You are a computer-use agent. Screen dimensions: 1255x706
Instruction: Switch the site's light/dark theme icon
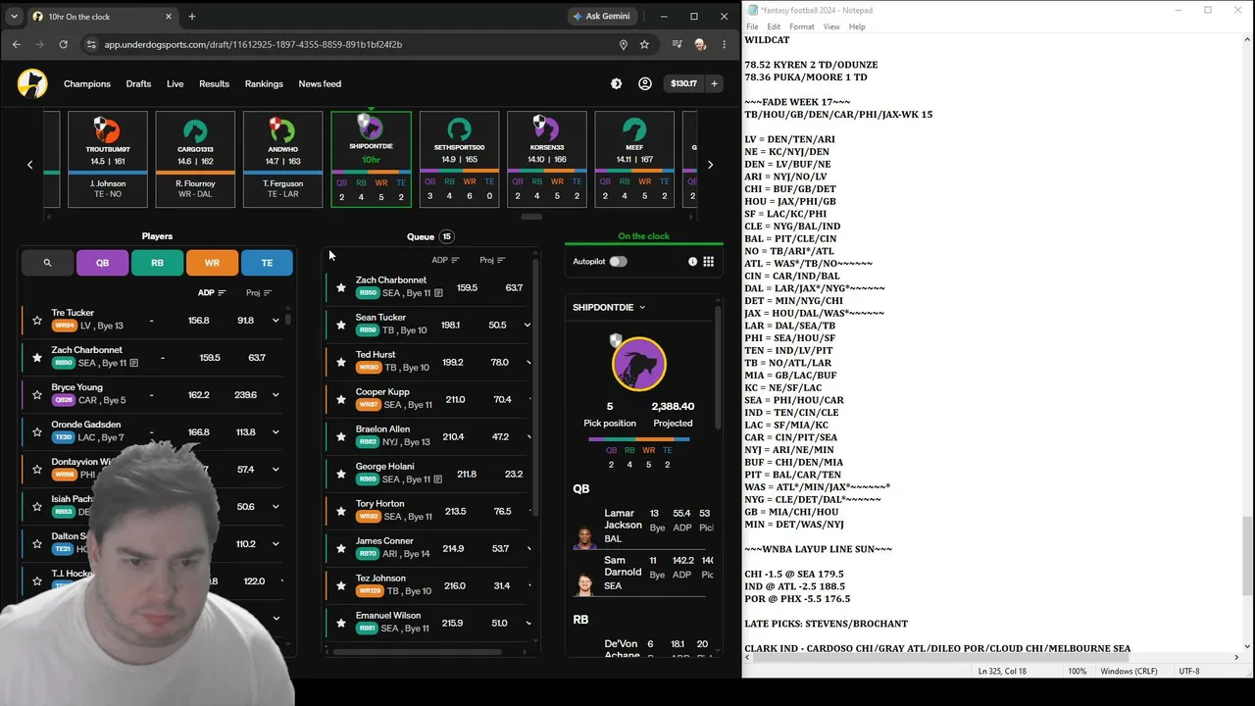616,83
